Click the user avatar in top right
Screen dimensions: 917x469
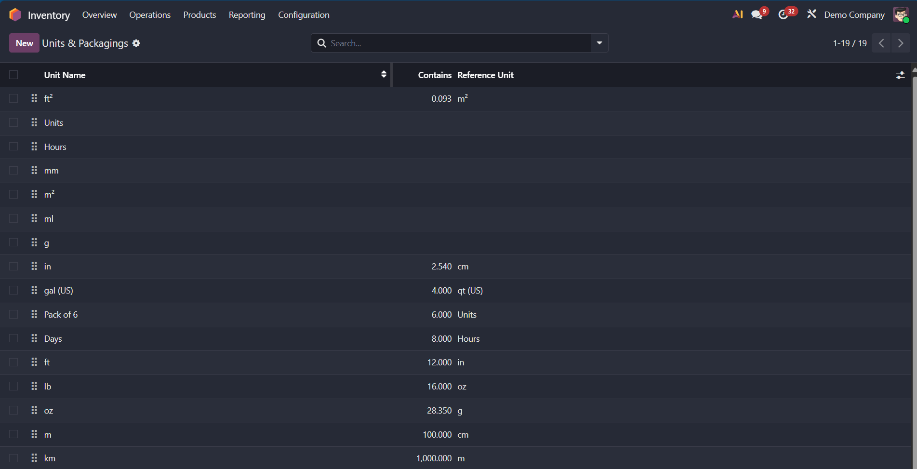[900, 15]
